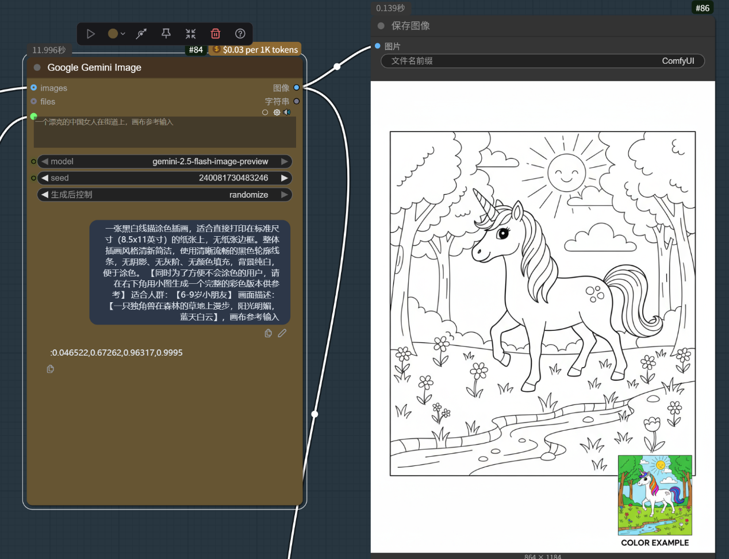Delete the node with red trash icon
The image size is (729, 559).
[216, 34]
